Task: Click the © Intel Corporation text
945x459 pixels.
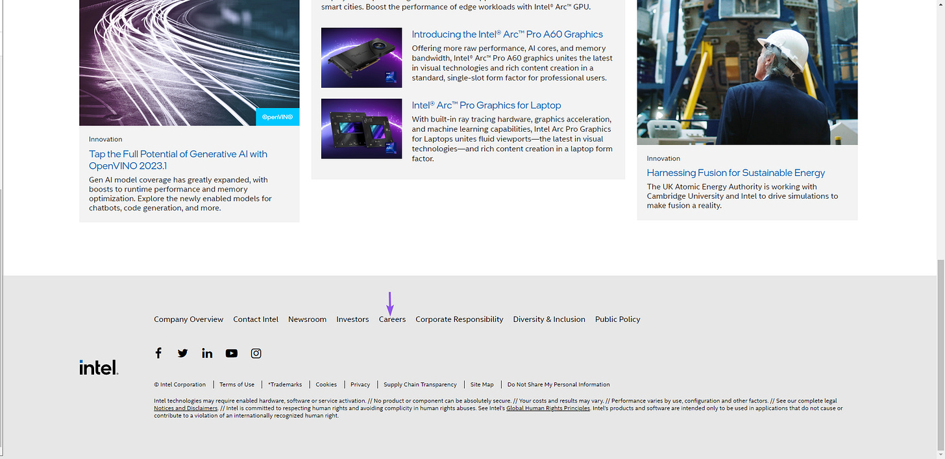Action: click(x=180, y=384)
